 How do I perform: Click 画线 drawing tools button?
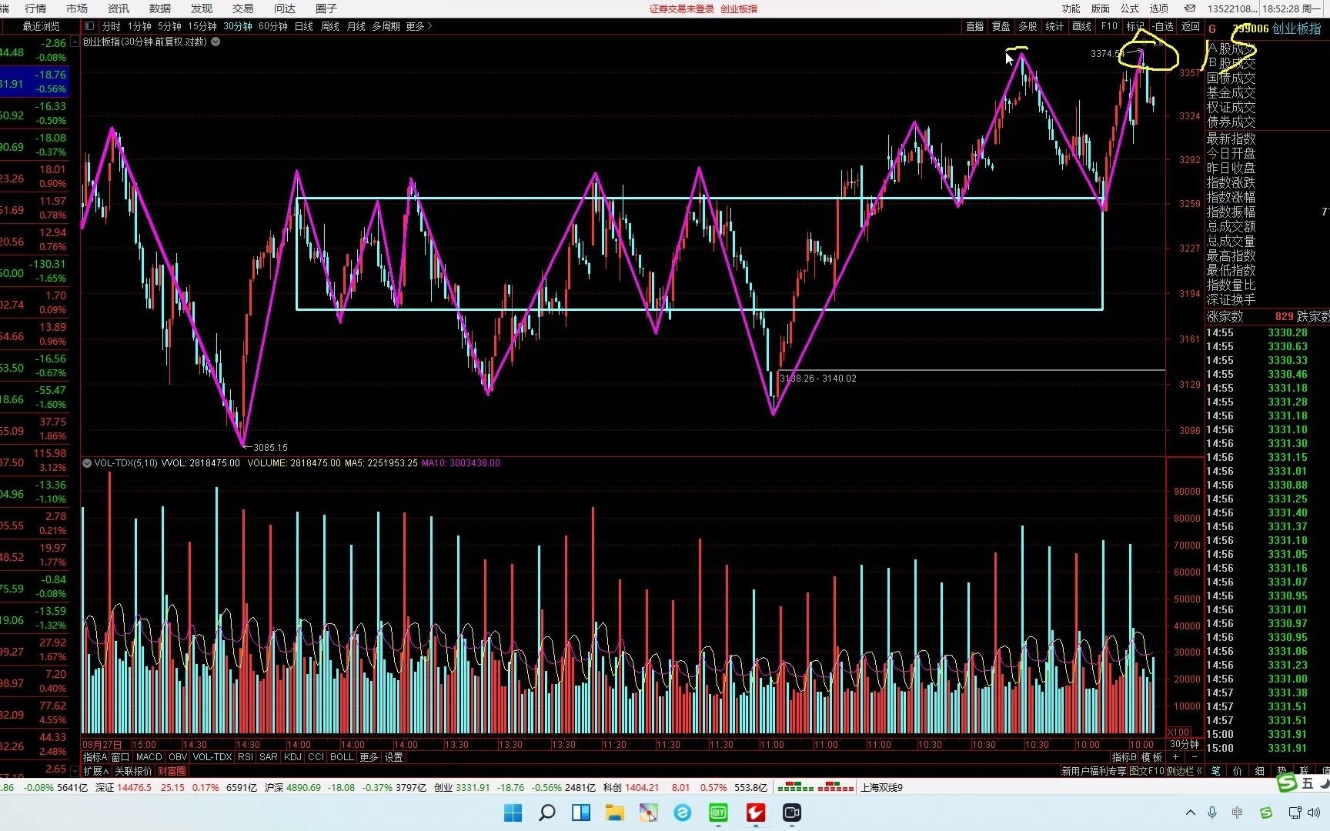click(1082, 26)
